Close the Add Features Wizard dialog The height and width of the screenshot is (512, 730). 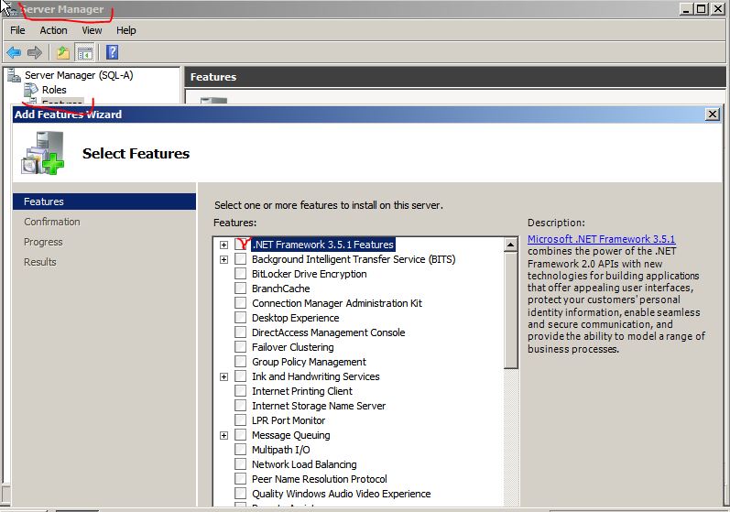[x=713, y=114]
